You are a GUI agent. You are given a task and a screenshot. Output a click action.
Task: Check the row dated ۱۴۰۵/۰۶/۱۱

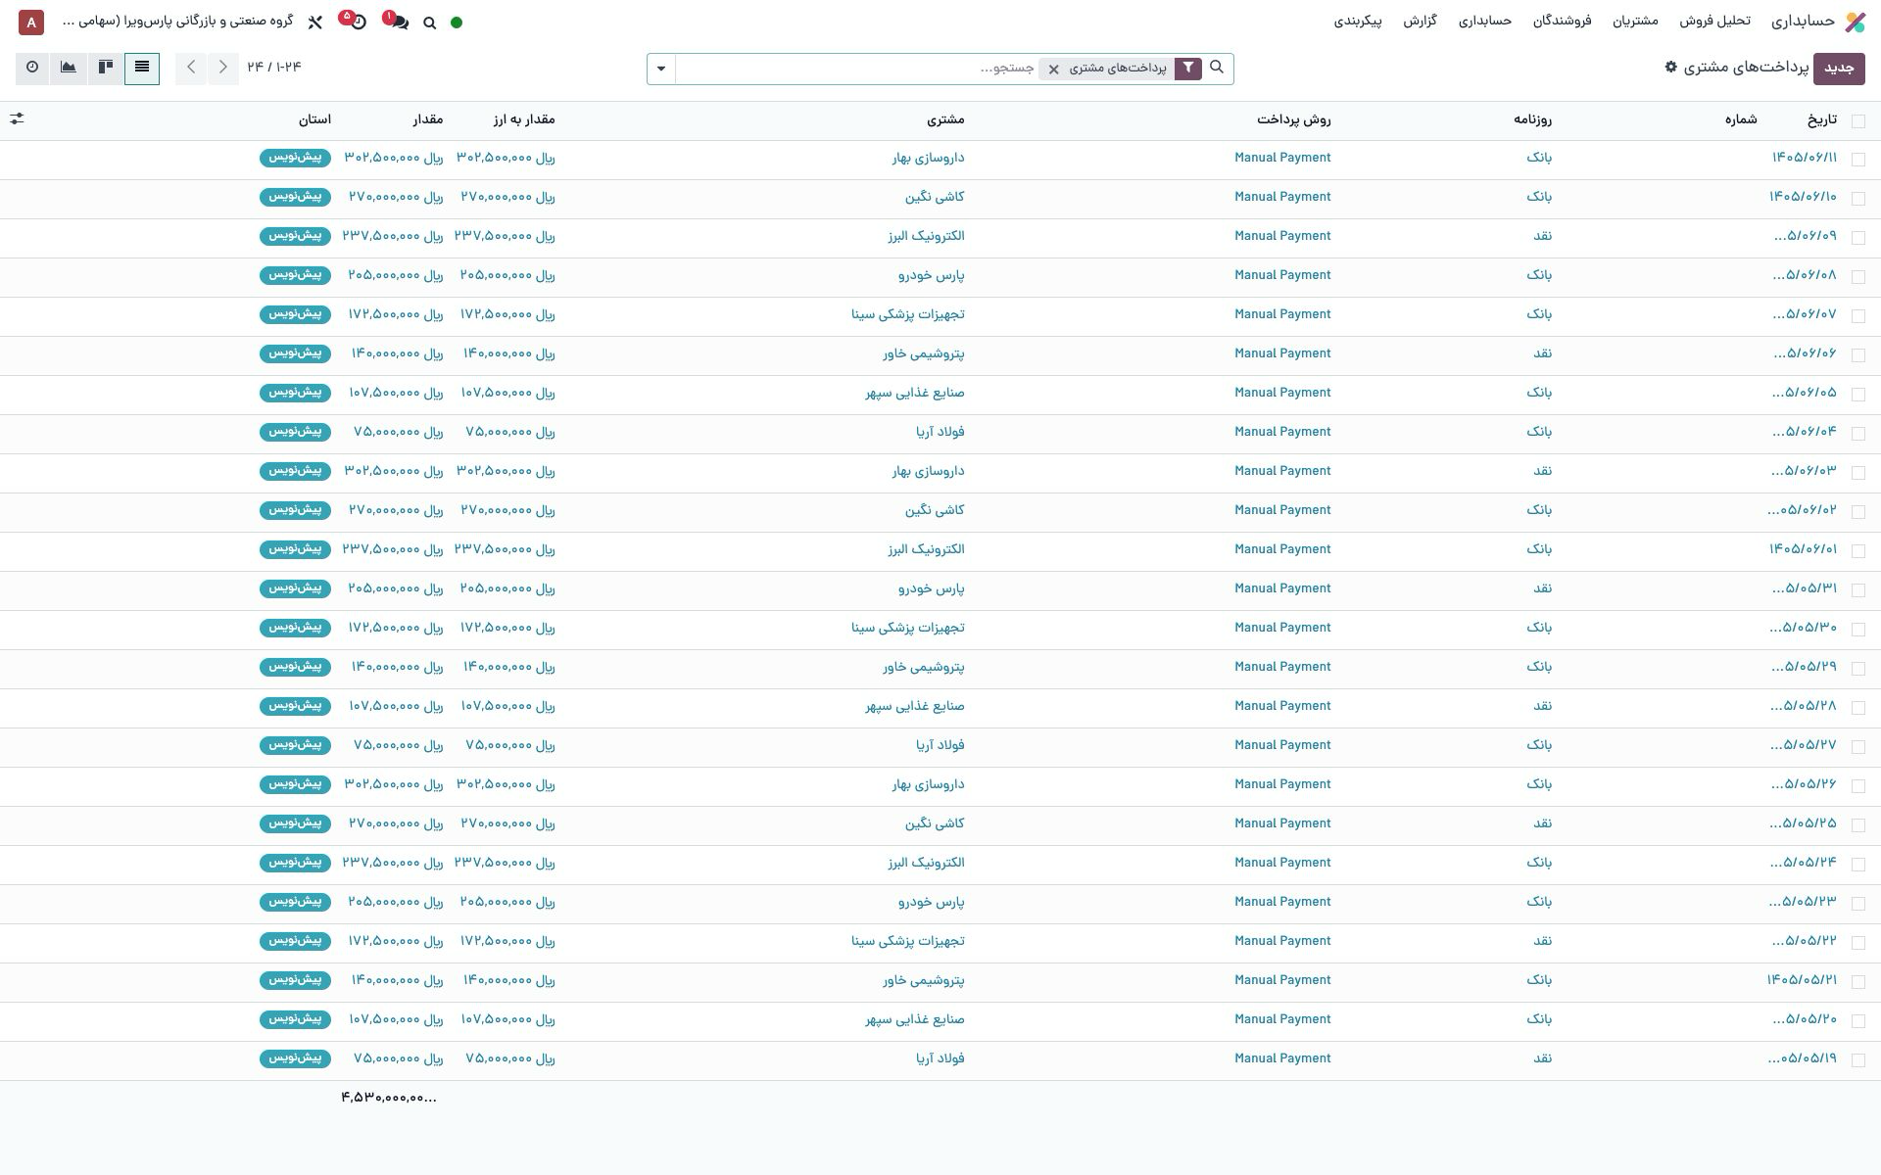[1858, 160]
